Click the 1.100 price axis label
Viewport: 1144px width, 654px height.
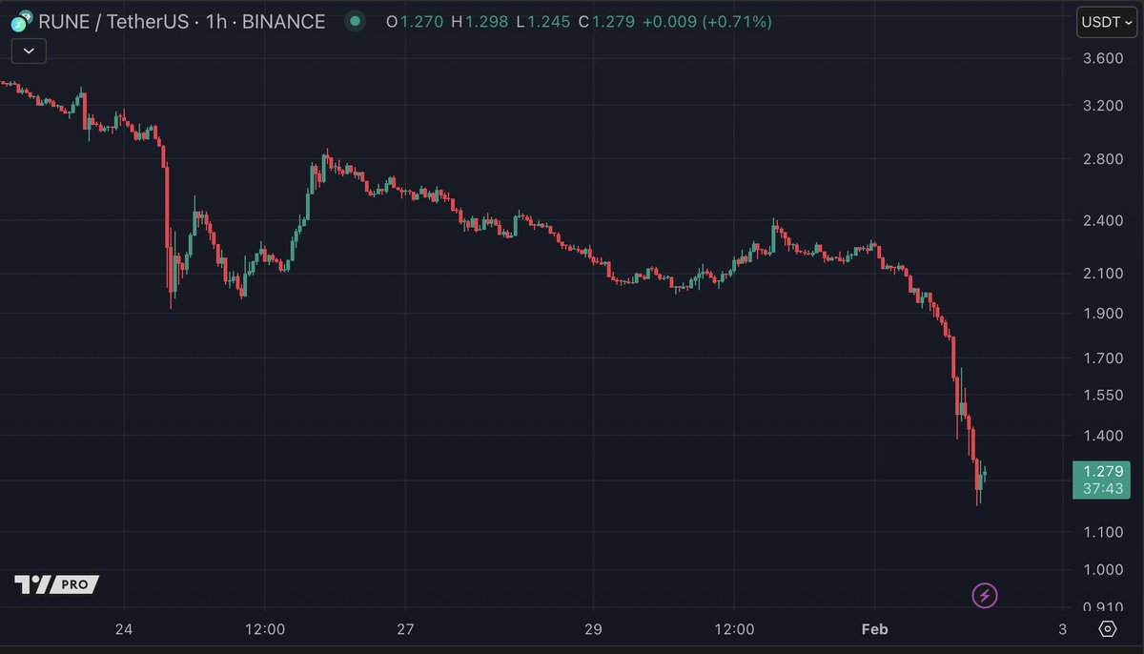[1104, 532]
